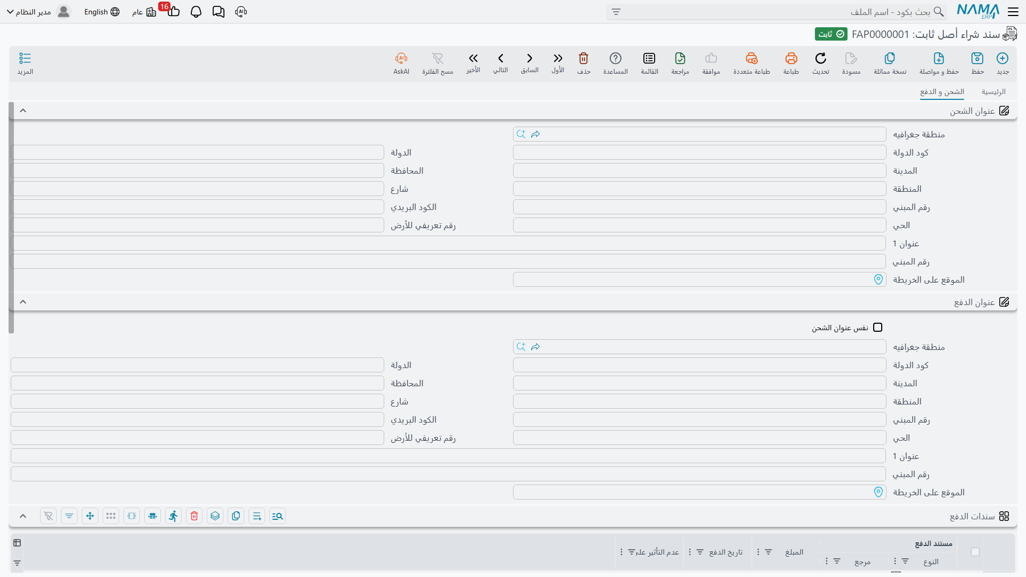Open the AI assistant icon in header
The height and width of the screenshot is (577, 1026).
[x=241, y=12]
